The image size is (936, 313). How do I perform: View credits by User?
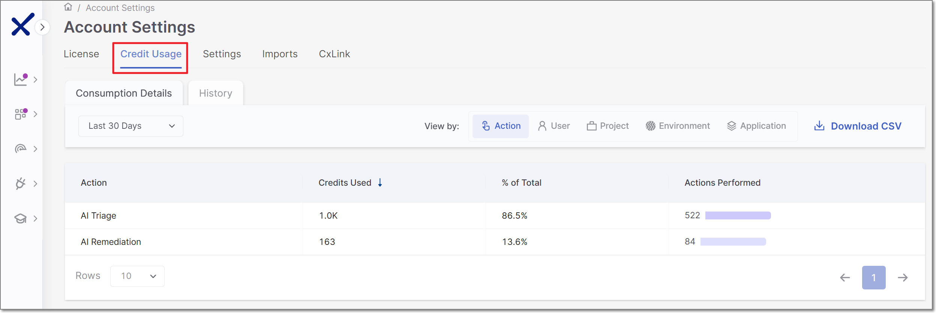554,126
